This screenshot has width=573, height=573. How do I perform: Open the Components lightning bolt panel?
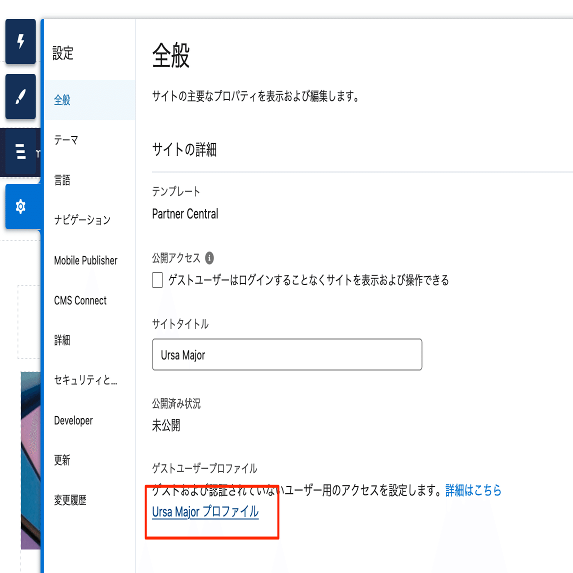[20, 41]
